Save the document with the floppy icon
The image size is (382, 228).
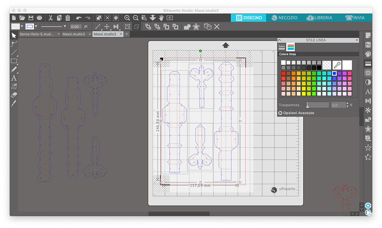pyautogui.click(x=31, y=18)
